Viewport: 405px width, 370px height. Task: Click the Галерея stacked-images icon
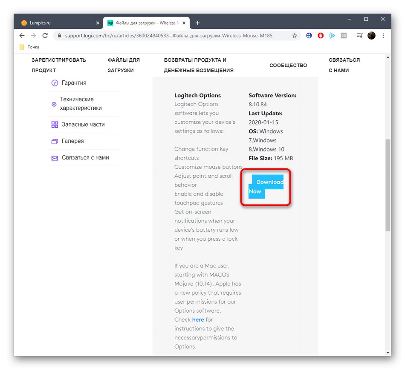pyautogui.click(x=55, y=141)
